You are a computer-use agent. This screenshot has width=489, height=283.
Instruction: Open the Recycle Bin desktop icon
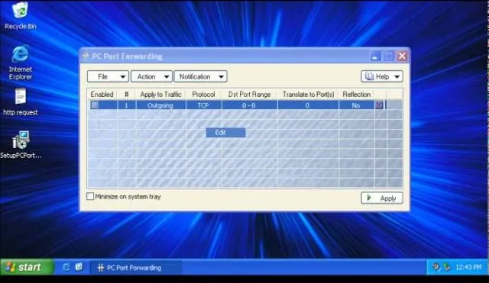click(21, 15)
